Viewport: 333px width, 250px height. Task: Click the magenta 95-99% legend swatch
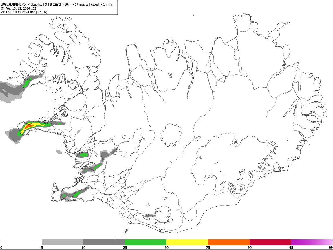tap(312, 242)
